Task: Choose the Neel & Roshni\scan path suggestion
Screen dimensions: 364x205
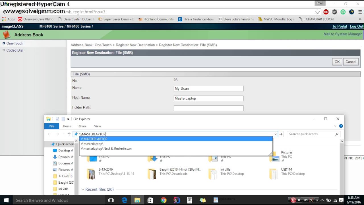Action: click(x=176, y=149)
